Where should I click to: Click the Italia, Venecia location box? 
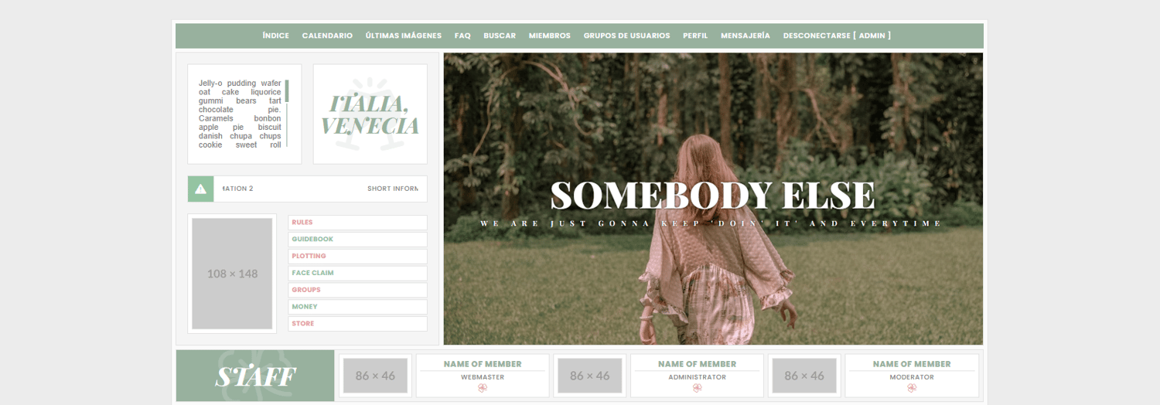pyautogui.click(x=370, y=114)
